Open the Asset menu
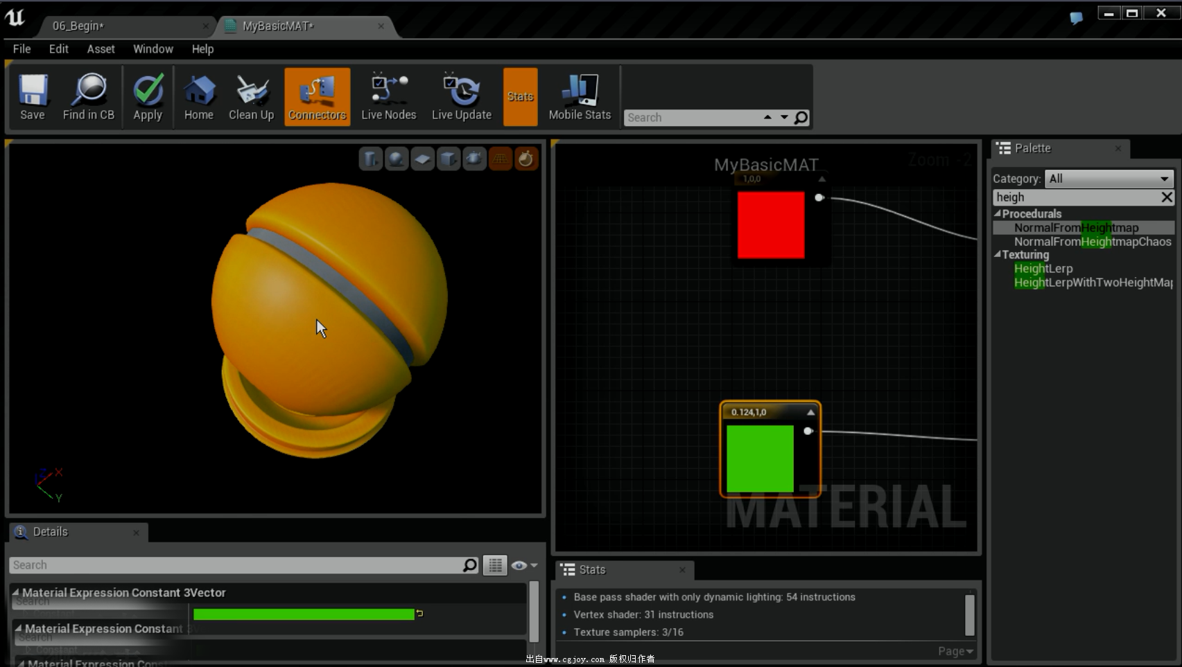This screenshot has width=1182, height=667. (101, 49)
